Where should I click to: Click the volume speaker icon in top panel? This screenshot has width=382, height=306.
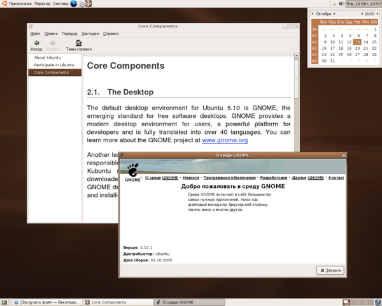341,4
